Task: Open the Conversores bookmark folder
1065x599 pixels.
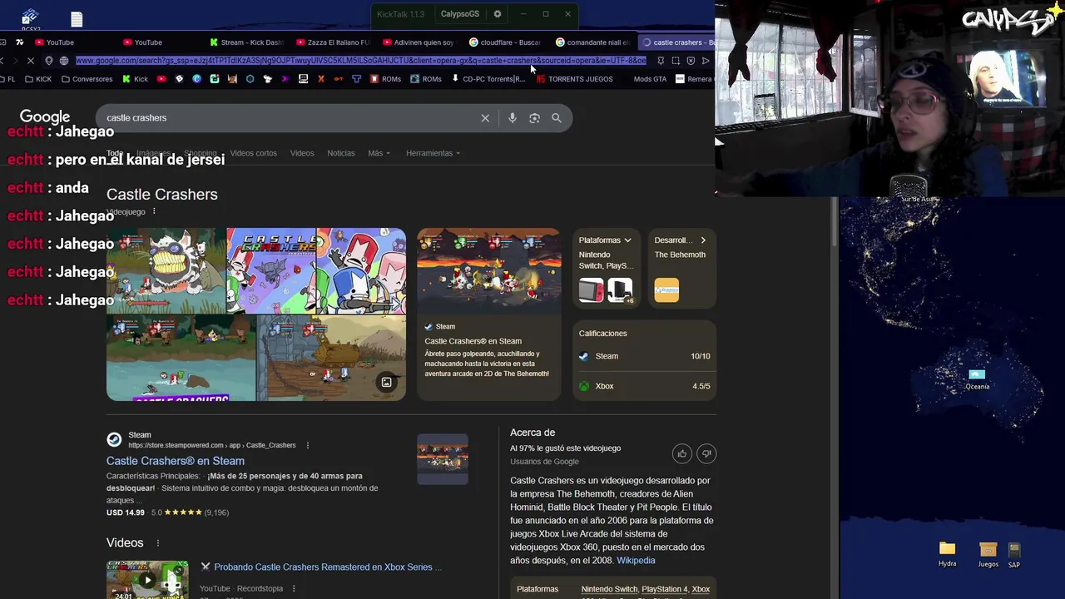Action: click(87, 79)
